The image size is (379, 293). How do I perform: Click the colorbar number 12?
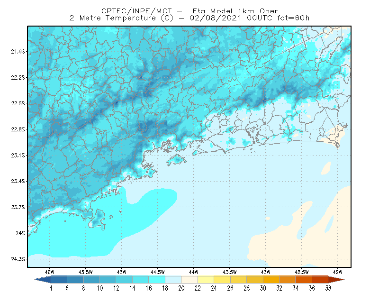point(116,288)
